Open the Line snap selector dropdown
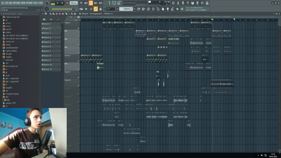Viewport: 281px width, 158px height. pyautogui.click(x=110, y=9)
